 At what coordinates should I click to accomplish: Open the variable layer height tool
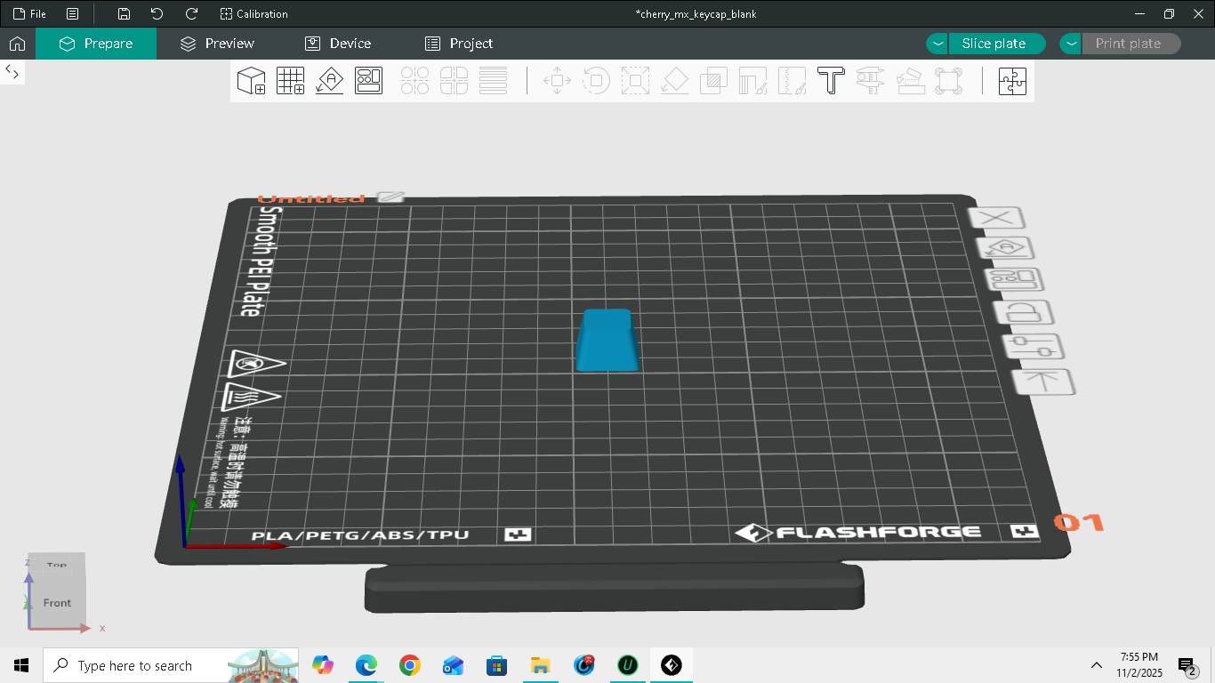click(x=493, y=81)
